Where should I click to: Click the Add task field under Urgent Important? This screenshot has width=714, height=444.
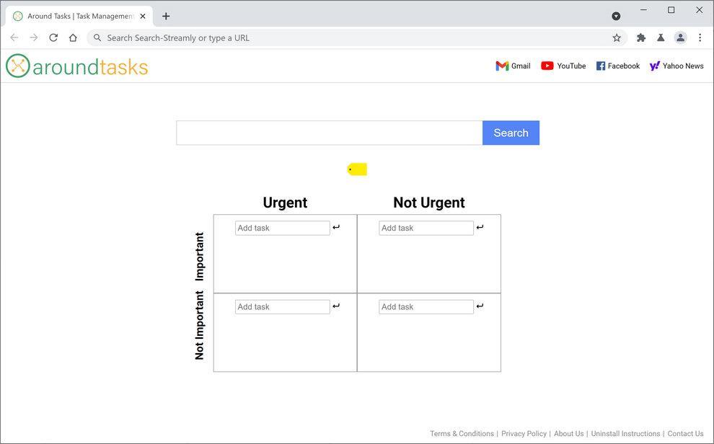tap(281, 227)
